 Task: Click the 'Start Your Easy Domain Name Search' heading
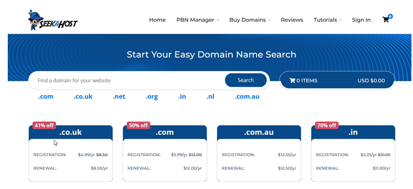pos(212,54)
